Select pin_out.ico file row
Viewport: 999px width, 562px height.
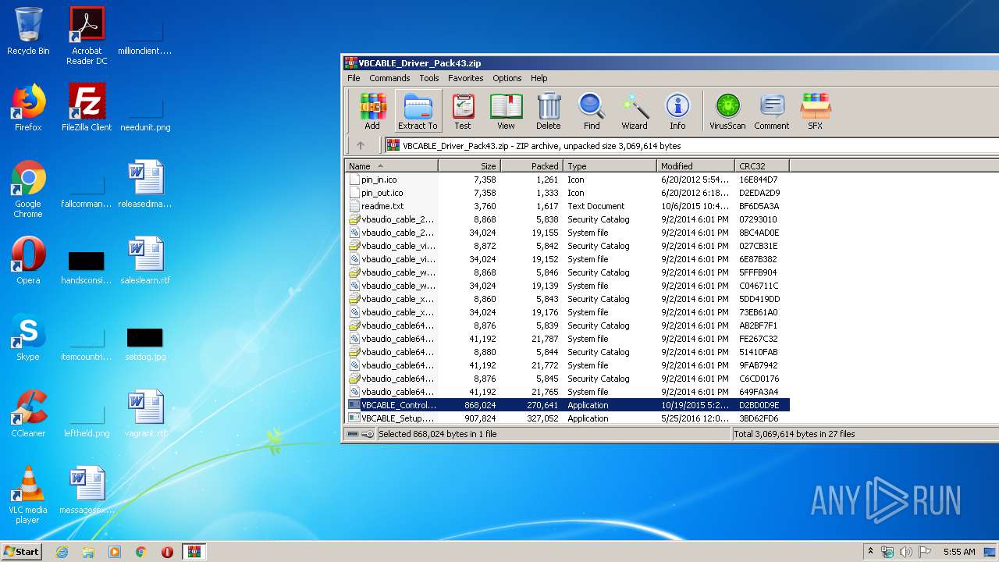(x=567, y=193)
